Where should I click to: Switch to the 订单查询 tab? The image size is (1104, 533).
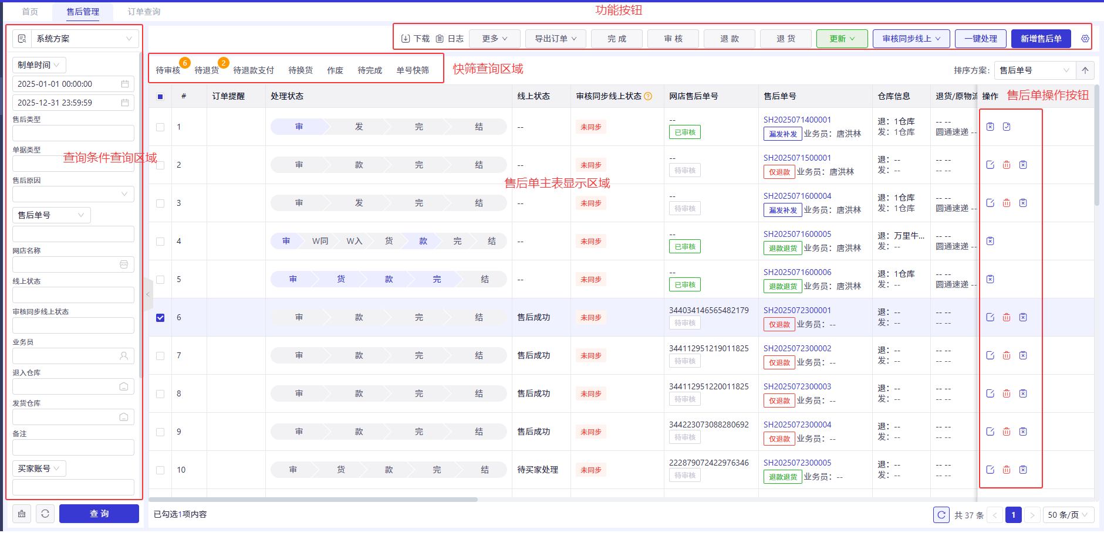click(144, 12)
